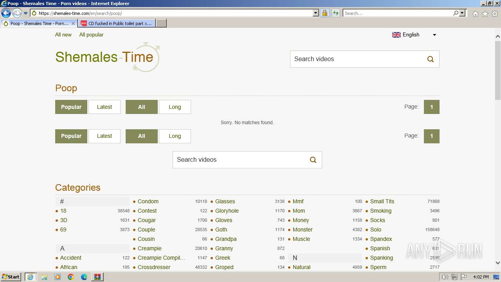This screenshot has width=501, height=282.
Task: Switch to the 'CD fucked in Public toilet' tab
Action: pos(117,23)
